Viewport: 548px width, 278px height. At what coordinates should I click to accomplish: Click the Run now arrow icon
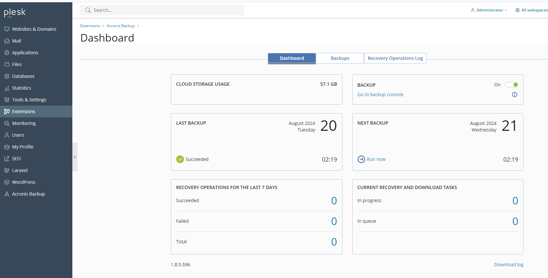click(361, 159)
